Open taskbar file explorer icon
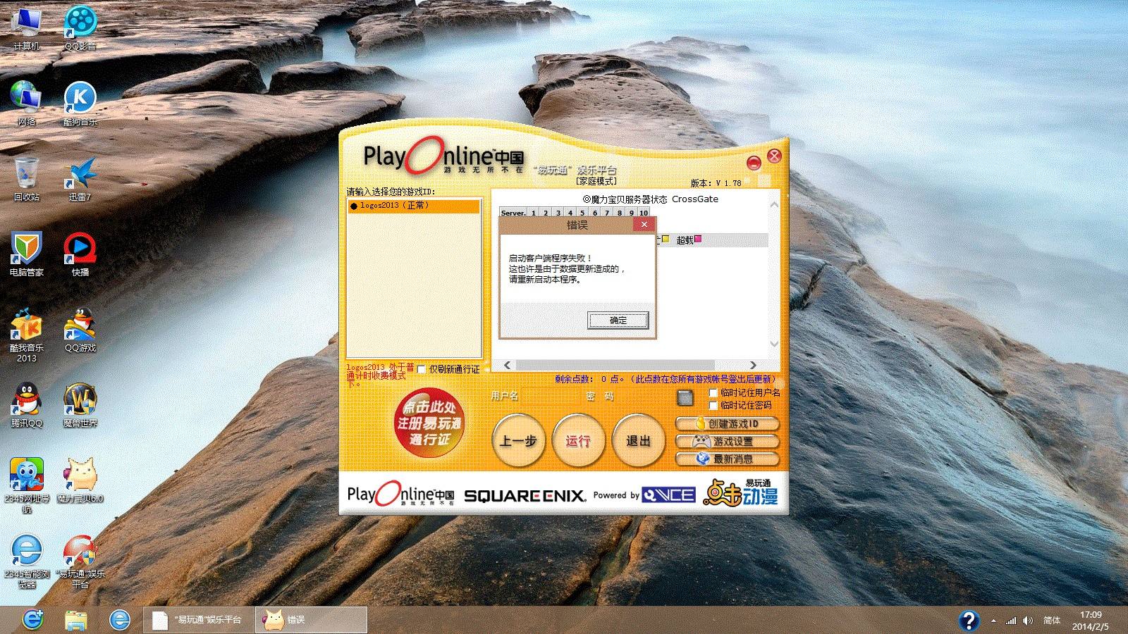The image size is (1128, 634). [x=76, y=620]
